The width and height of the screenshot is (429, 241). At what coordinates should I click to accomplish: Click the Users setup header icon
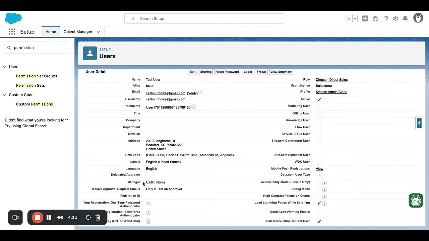click(x=90, y=53)
